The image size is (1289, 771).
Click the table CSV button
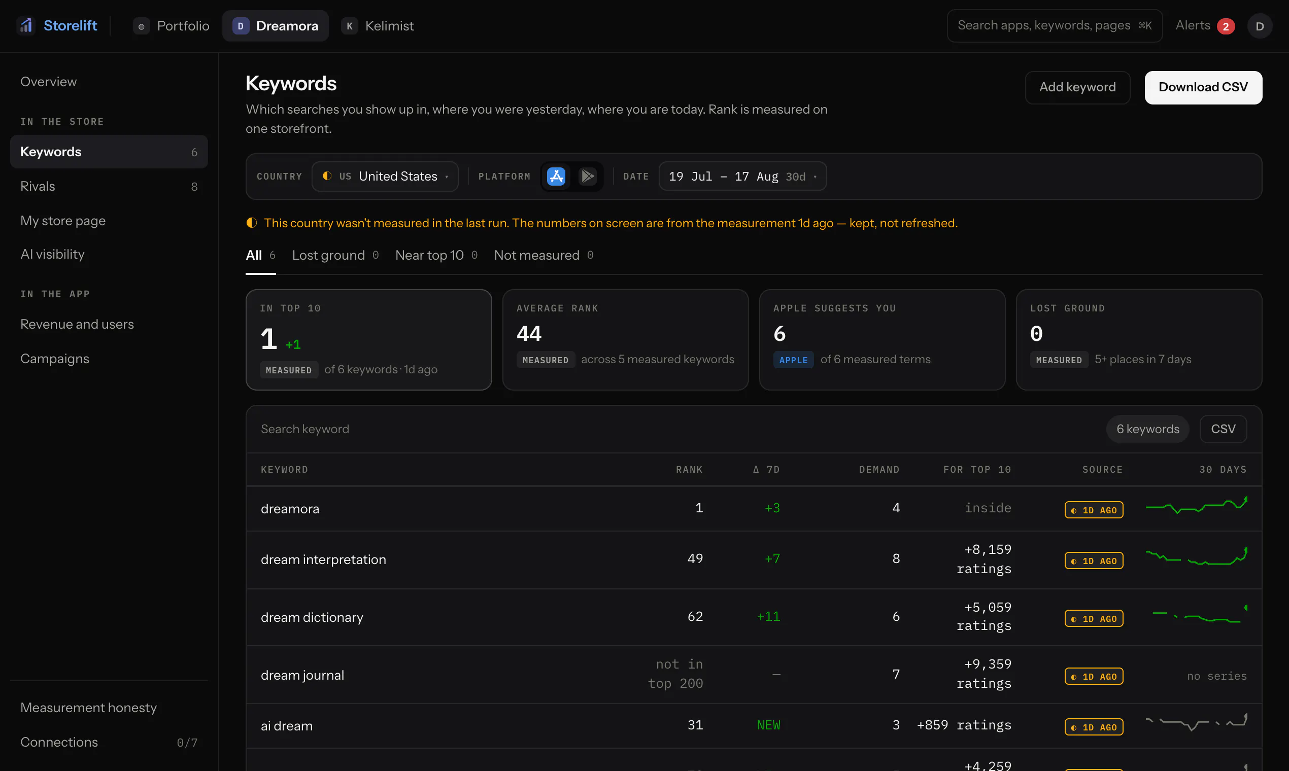pos(1223,429)
